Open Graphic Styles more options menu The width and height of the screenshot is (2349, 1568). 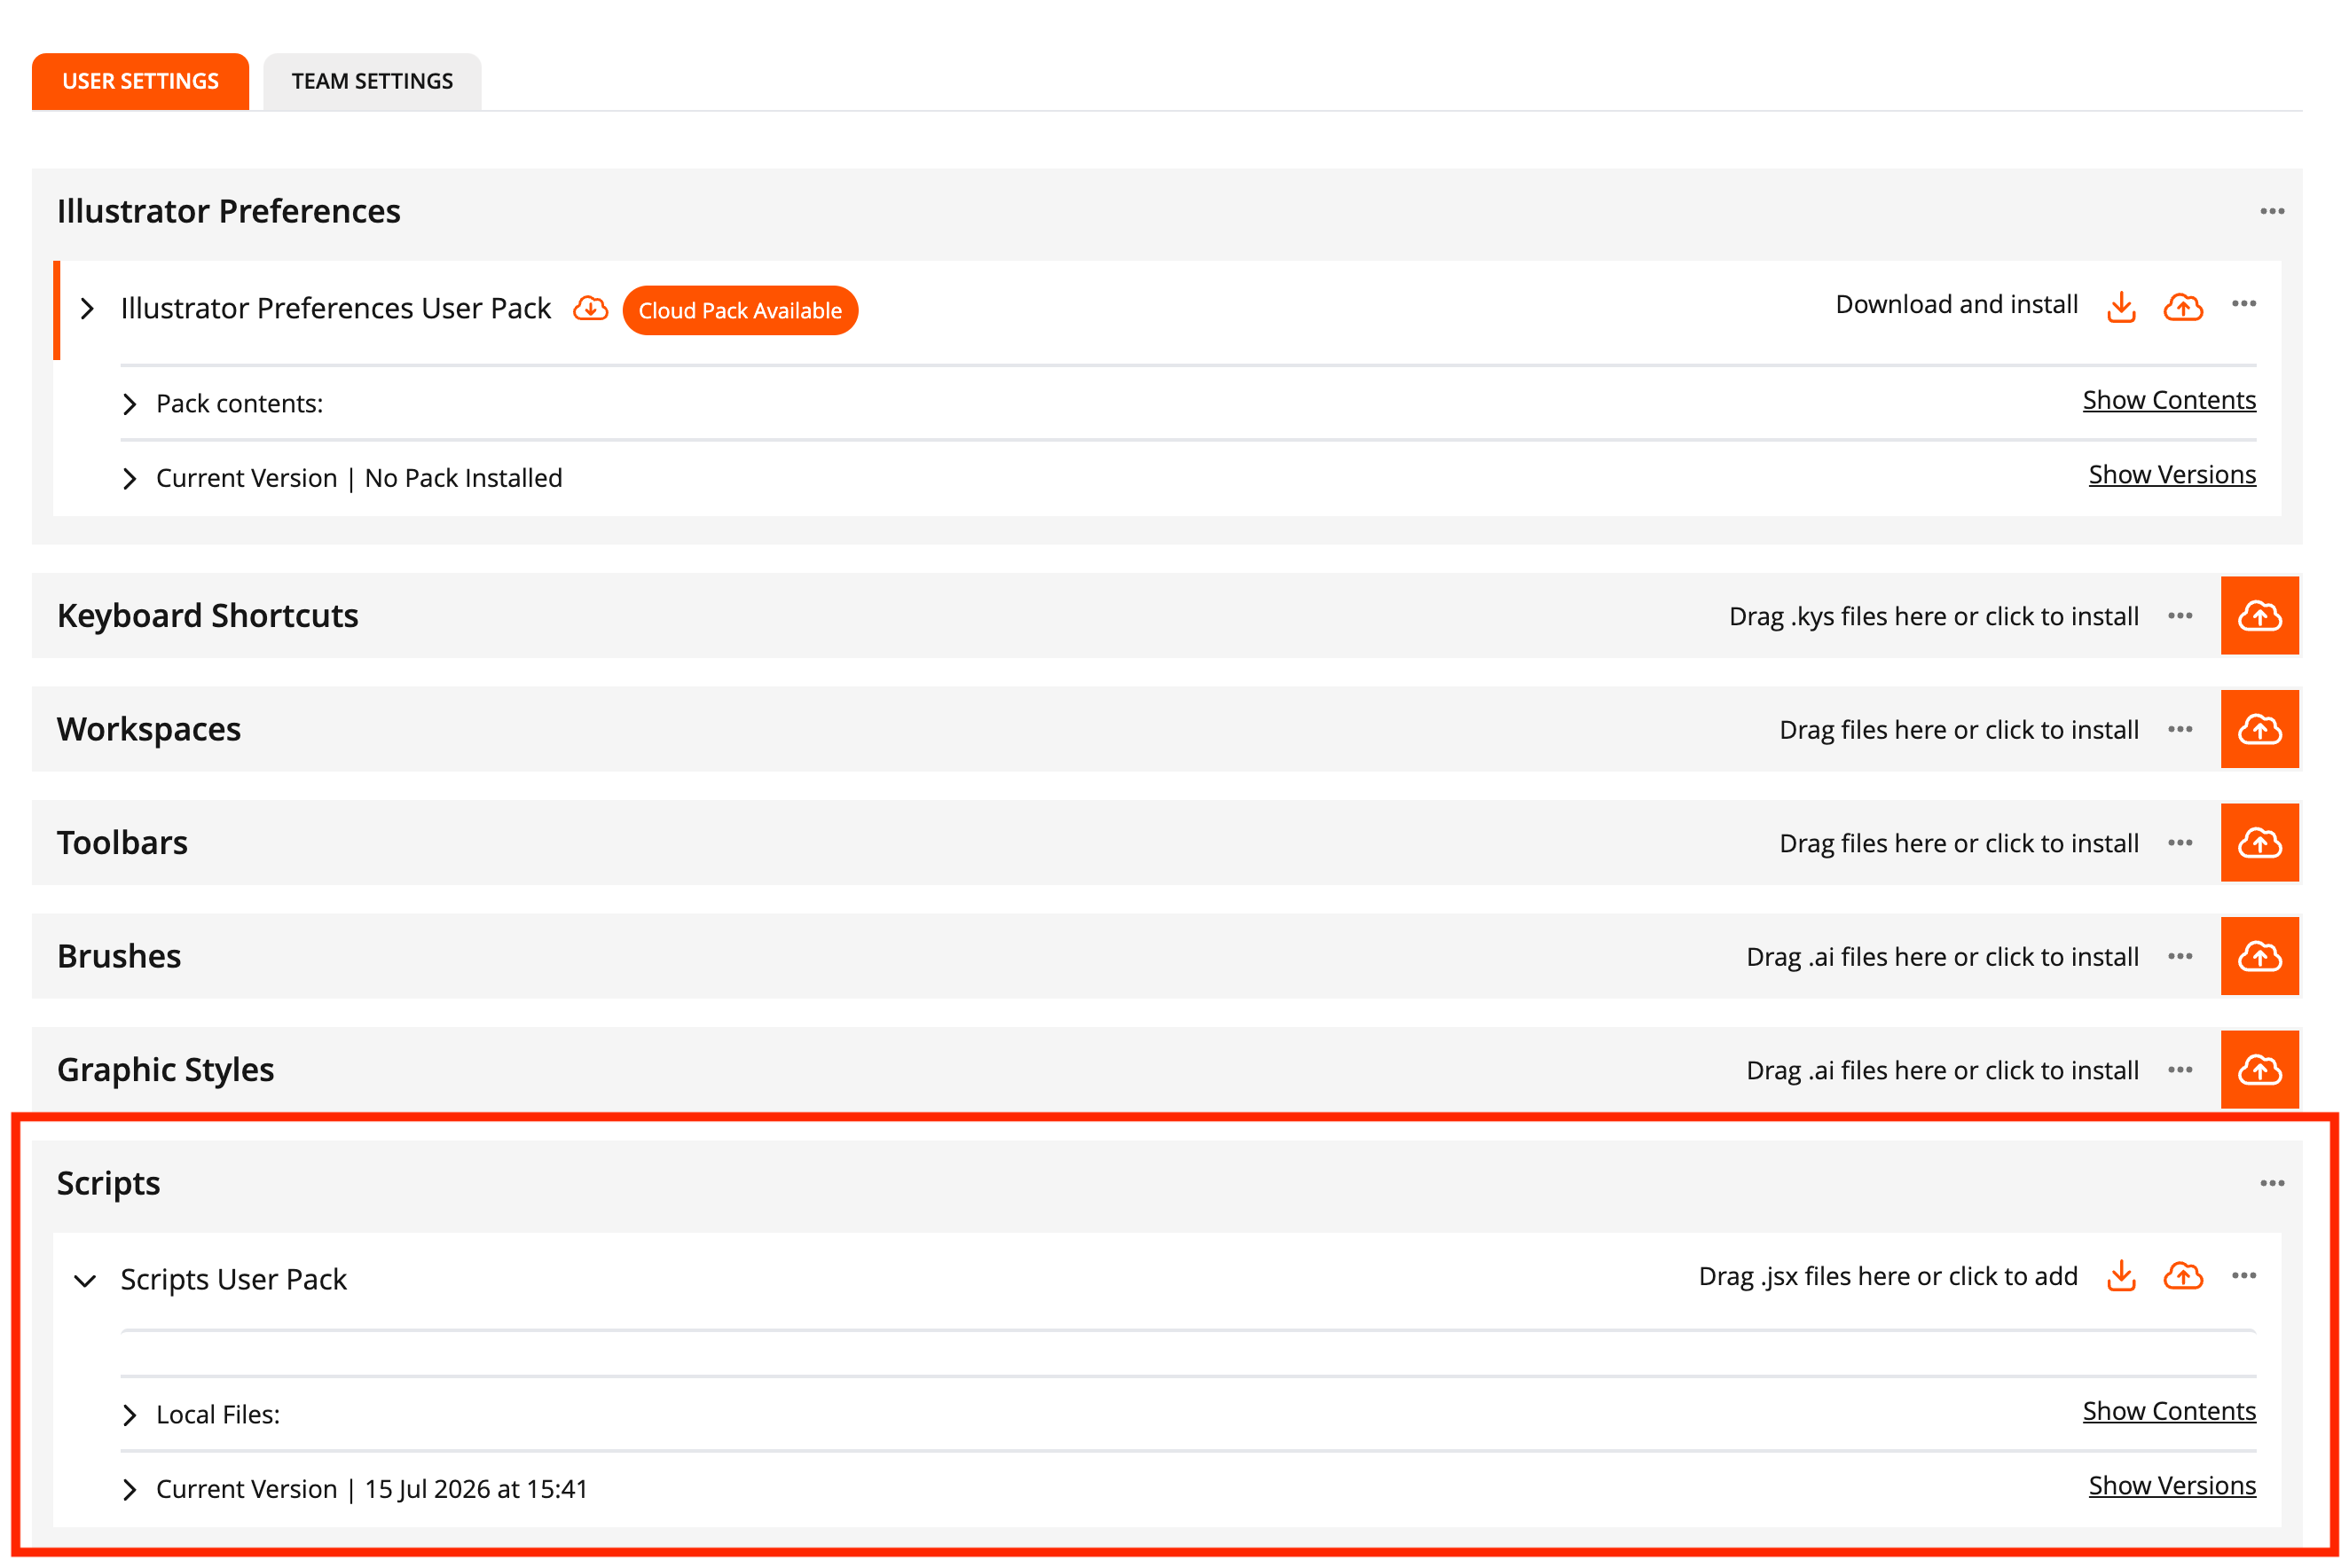tap(2180, 1070)
